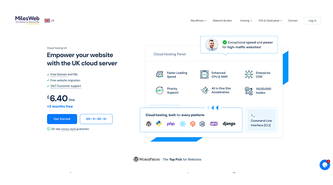Click the React platform icon
The height and width of the screenshot is (185, 333).
click(182, 124)
